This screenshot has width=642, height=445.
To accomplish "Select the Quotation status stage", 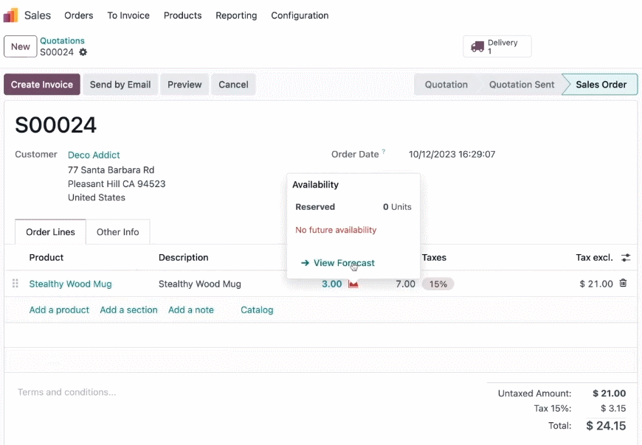I will point(446,85).
